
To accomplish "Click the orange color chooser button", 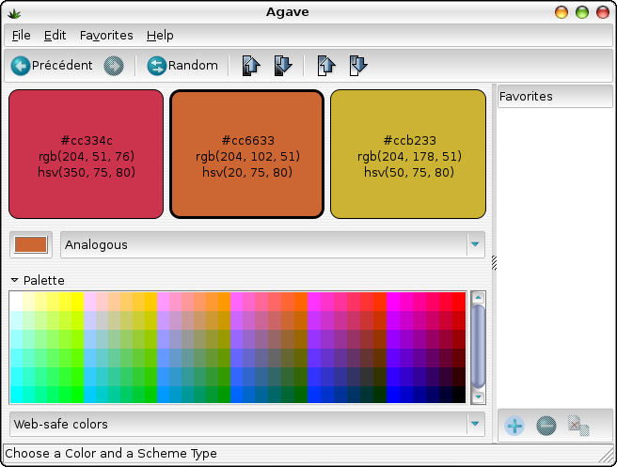I will (x=31, y=244).
